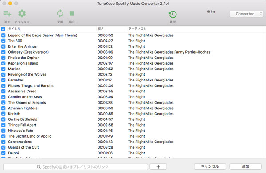Click the title 'Legend of the Eagle Bearer (Main Theme)'
The image size is (266, 173).
(43, 35)
